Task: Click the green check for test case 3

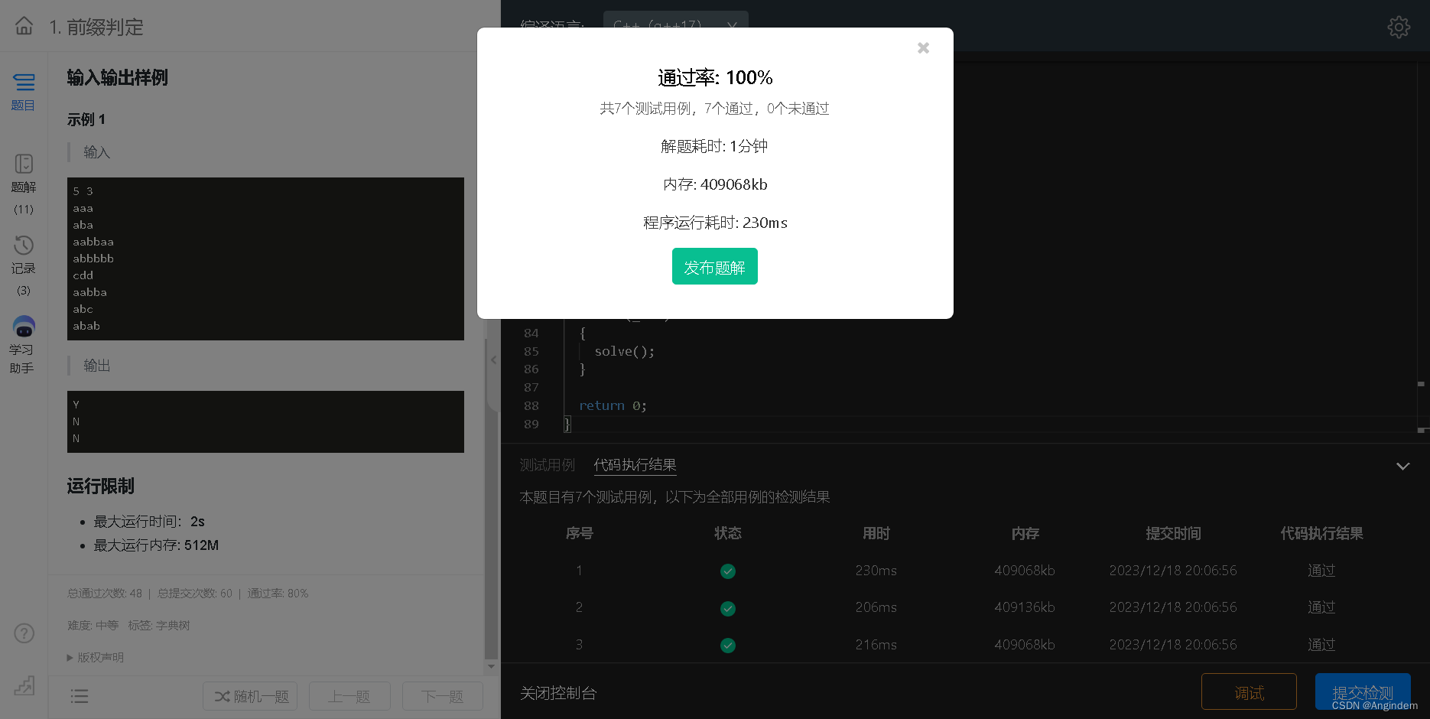Action: (x=728, y=646)
